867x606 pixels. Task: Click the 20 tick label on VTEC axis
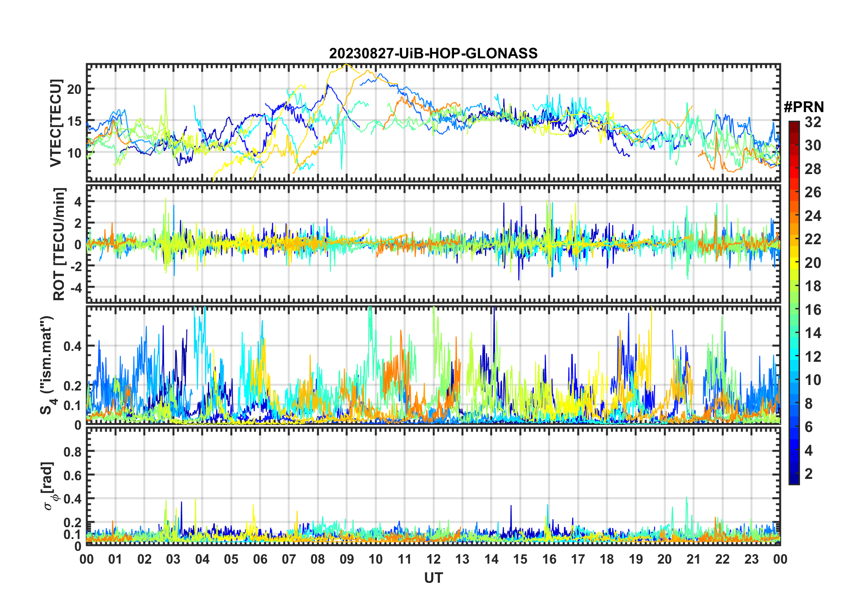pyautogui.click(x=74, y=89)
